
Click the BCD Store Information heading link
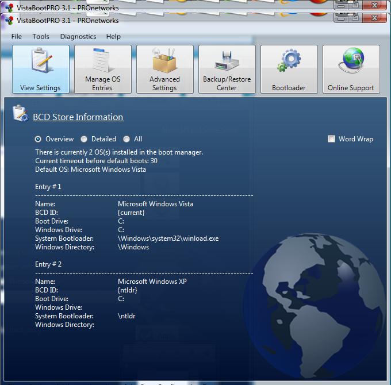click(x=78, y=117)
